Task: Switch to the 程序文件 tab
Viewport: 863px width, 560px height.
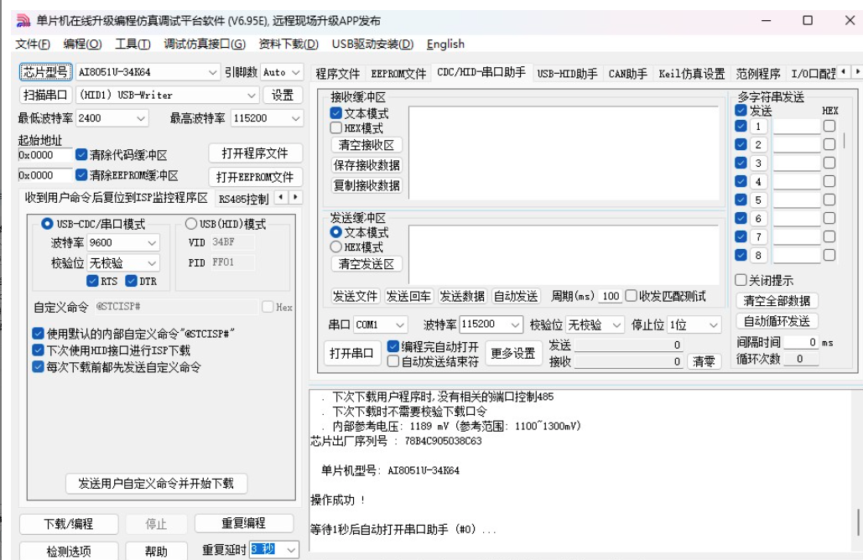Action: pos(337,74)
